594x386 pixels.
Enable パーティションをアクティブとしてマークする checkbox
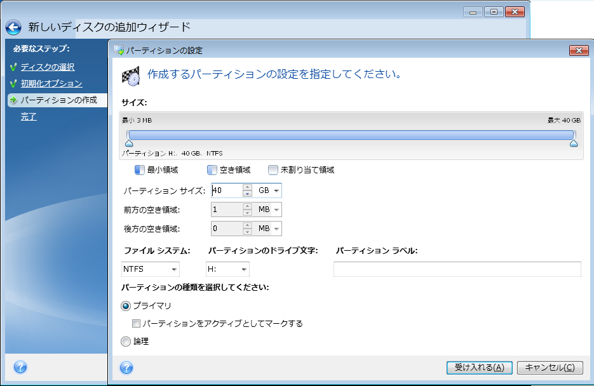pyautogui.click(x=136, y=324)
